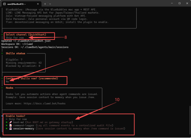Click the LINE Messaging API description line
This screenshot has height=138, width=191.
pos(53,13)
